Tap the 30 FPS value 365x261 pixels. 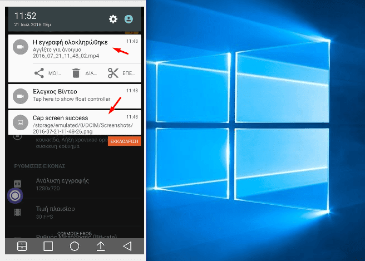(45, 217)
